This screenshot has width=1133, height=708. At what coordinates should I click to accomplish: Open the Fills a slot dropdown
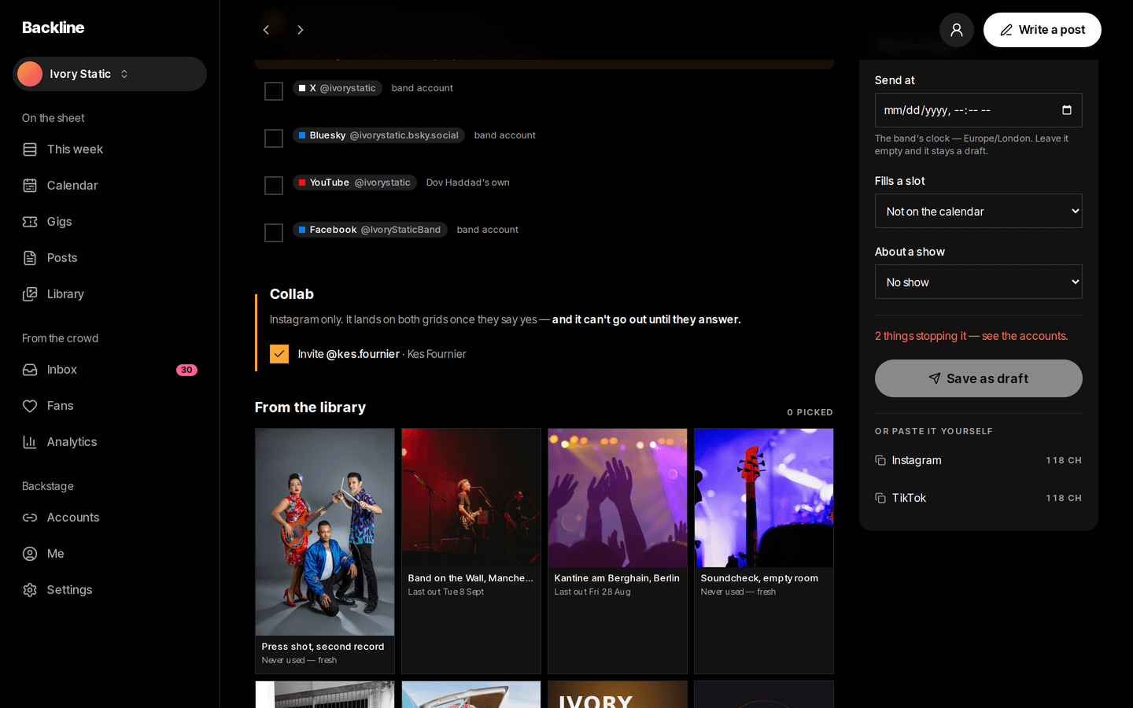click(x=979, y=211)
